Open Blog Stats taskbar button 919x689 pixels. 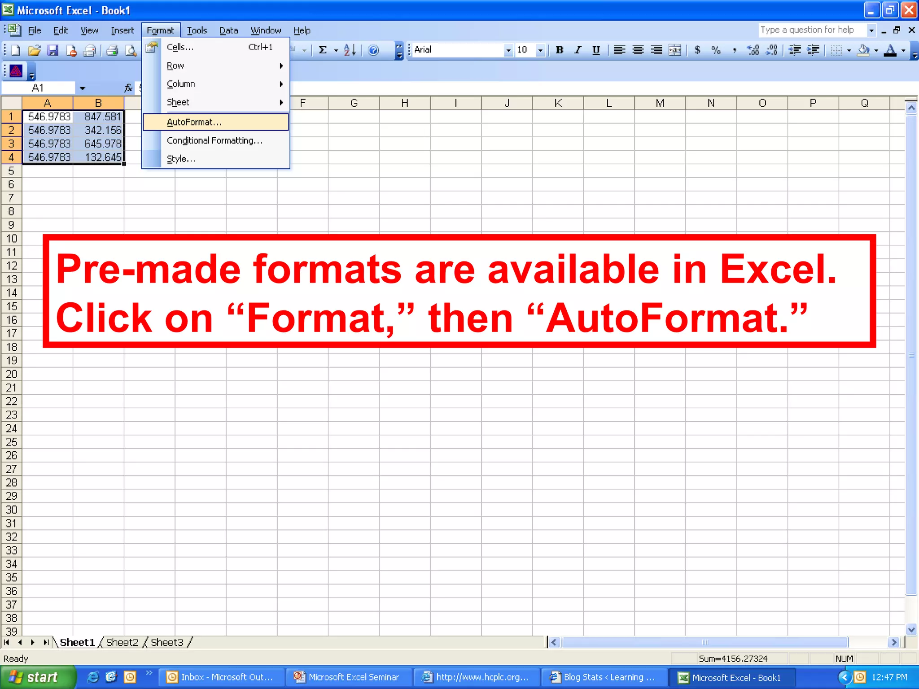(604, 677)
